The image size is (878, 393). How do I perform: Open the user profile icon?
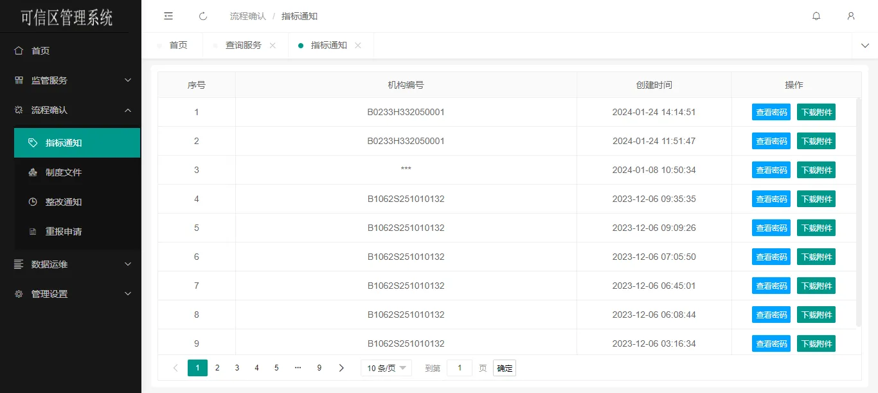click(851, 16)
